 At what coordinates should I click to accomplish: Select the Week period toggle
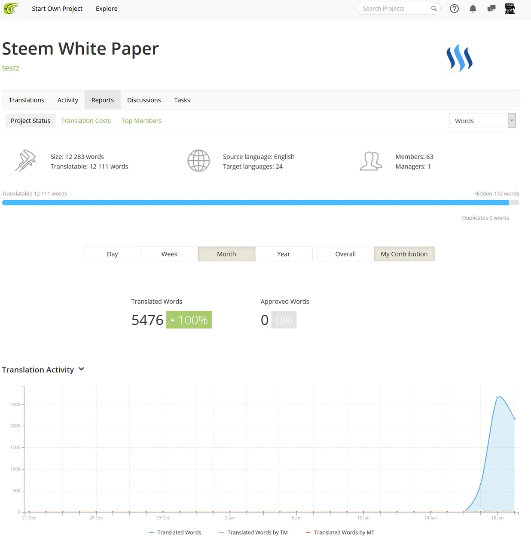pyautogui.click(x=169, y=254)
